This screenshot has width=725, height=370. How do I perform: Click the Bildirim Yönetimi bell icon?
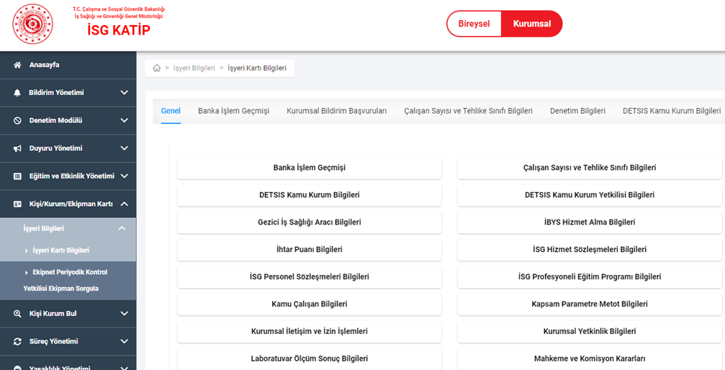17,93
